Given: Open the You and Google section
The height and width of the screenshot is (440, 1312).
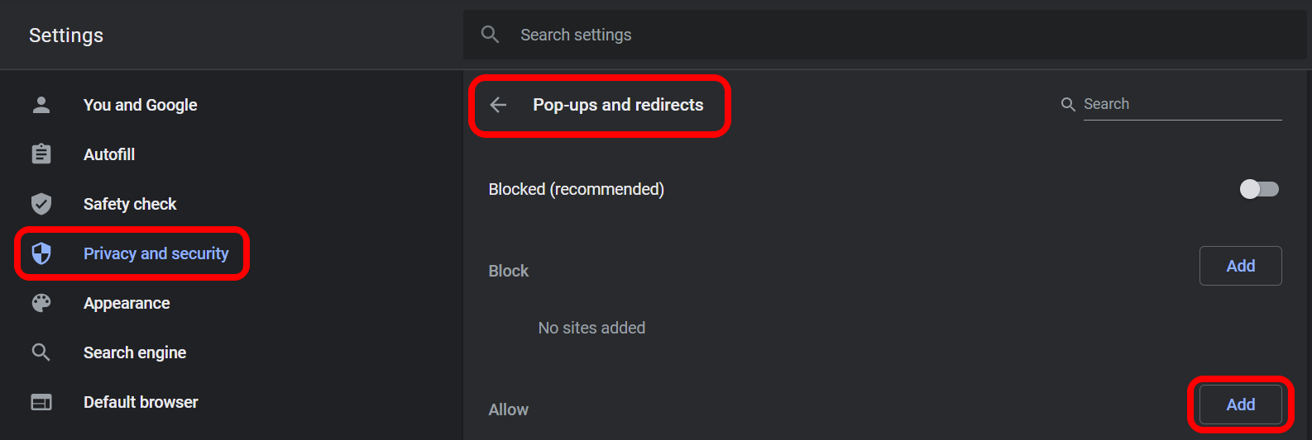Looking at the screenshot, I should click(x=140, y=105).
